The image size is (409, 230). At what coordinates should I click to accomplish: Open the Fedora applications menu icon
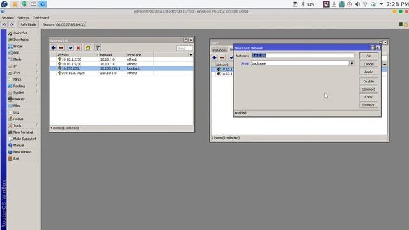4,4
